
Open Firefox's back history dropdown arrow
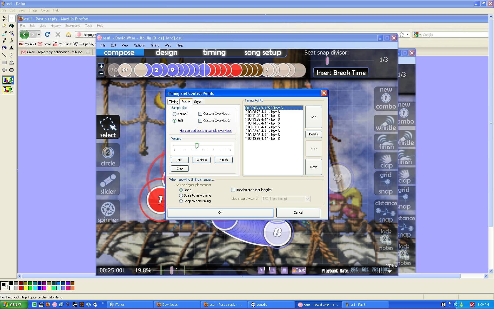39,34
